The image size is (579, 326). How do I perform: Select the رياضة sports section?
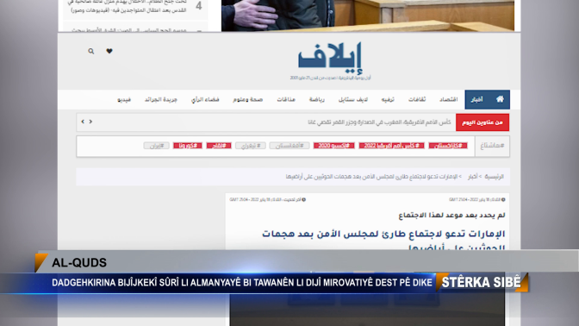317,99
